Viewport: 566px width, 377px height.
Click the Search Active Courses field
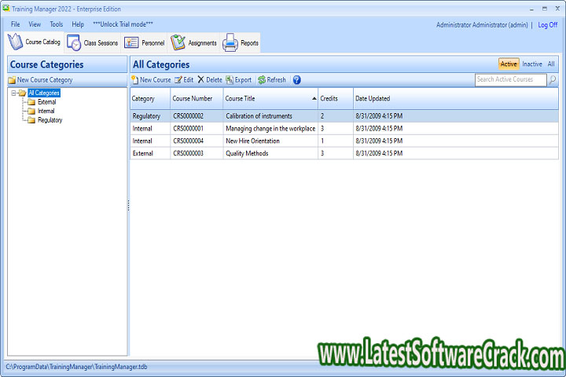point(510,79)
